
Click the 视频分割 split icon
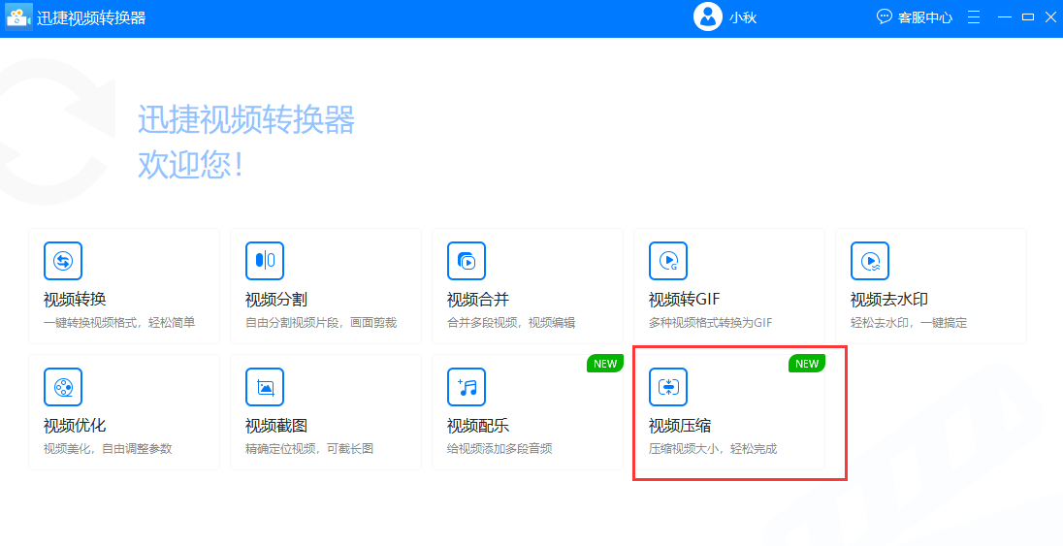click(265, 261)
